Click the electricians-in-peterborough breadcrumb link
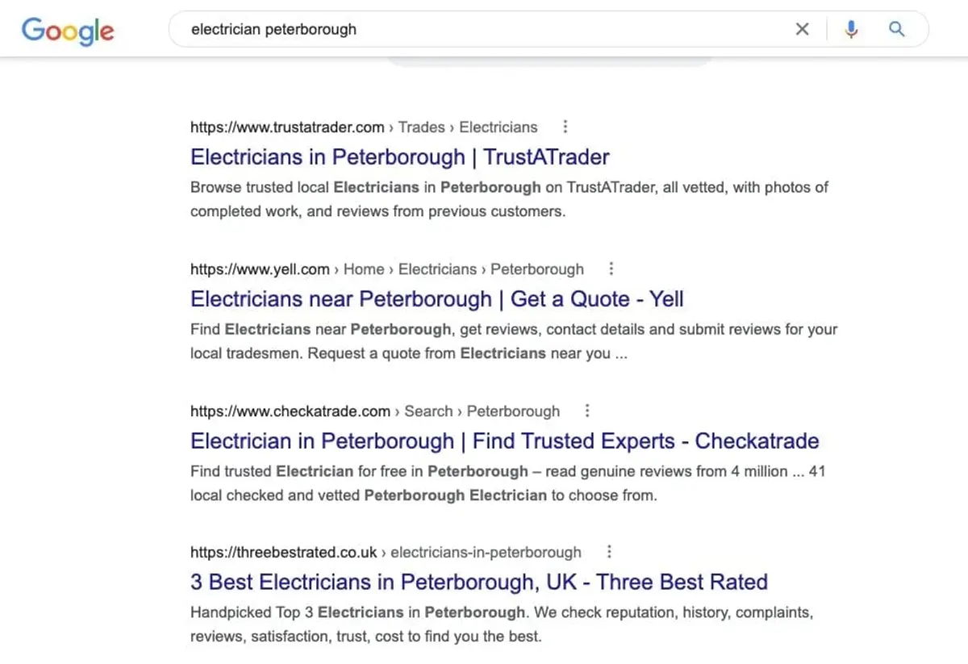968x664 pixels. (486, 552)
